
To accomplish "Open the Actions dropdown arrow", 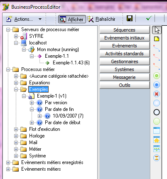I will click(x=40, y=19).
